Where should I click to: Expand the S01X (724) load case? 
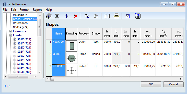(15, 40)
